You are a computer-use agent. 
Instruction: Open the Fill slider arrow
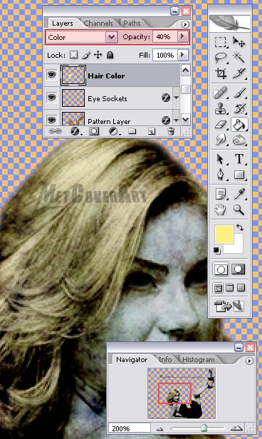183,55
